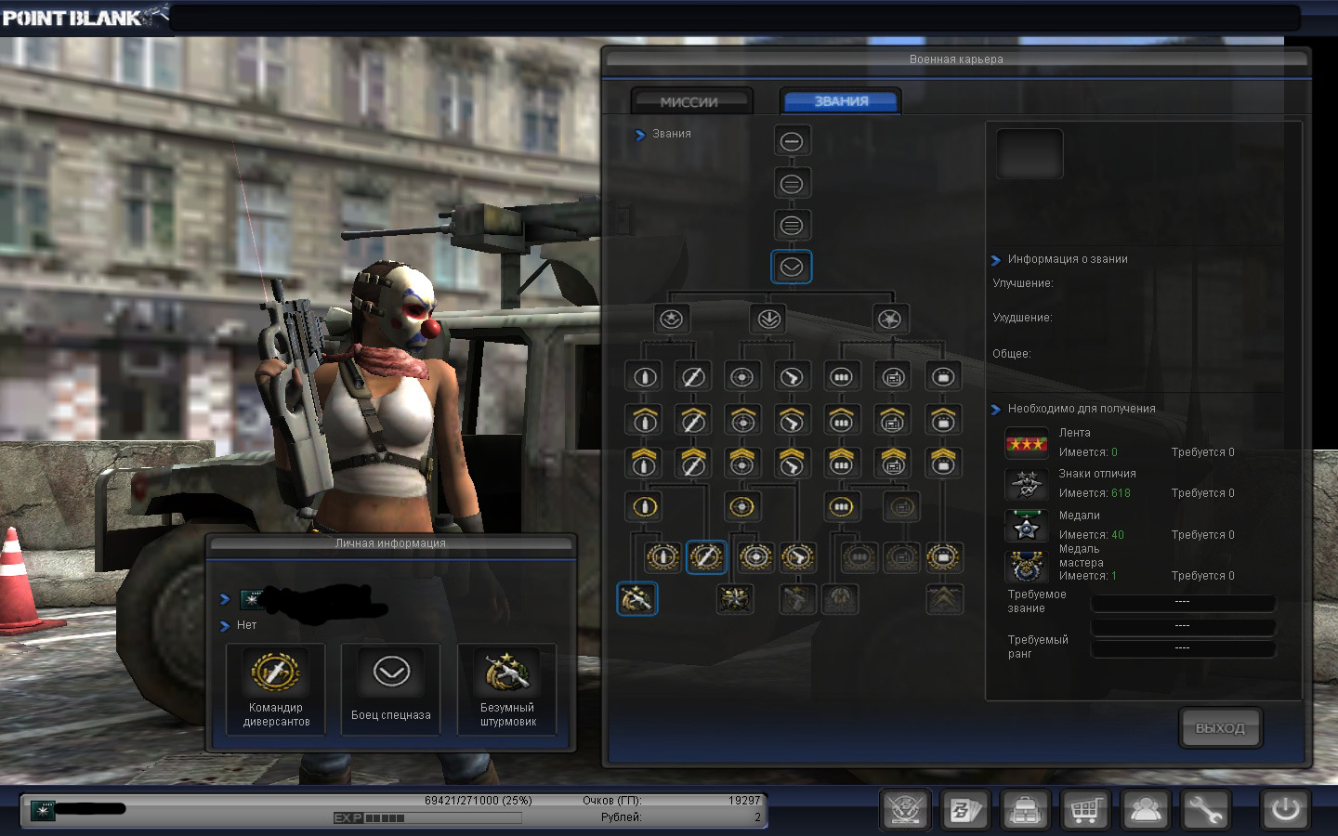Screen dimensions: 1338x836
Task: Select the top single-bar title node
Action: [x=792, y=141]
